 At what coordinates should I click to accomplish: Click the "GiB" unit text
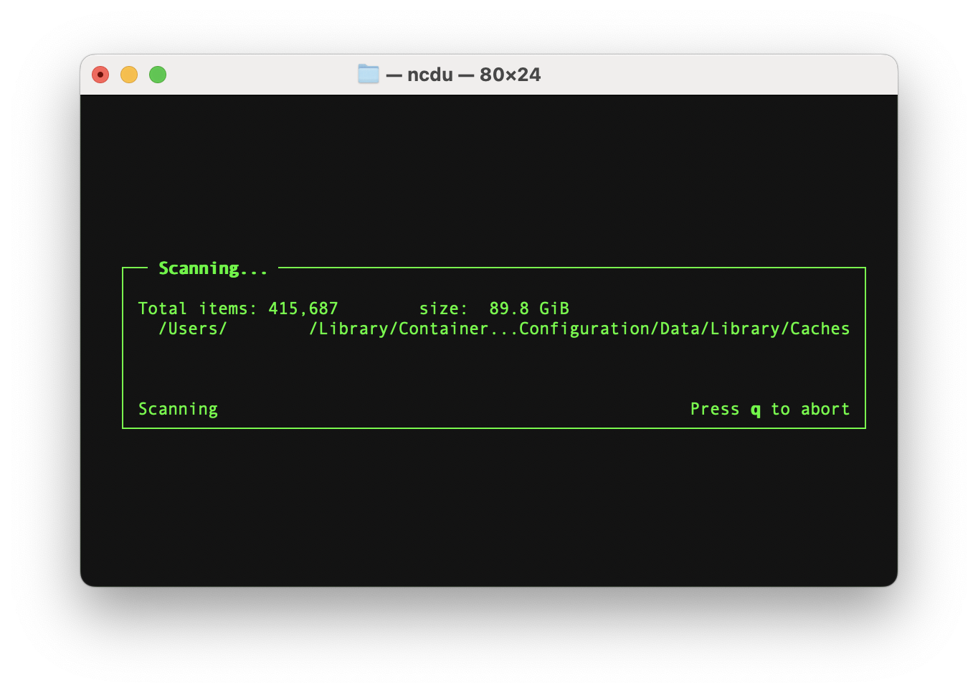pyautogui.click(x=554, y=308)
